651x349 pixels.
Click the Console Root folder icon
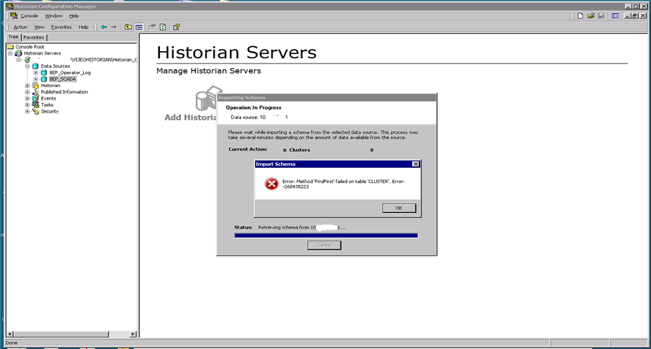pos(10,47)
